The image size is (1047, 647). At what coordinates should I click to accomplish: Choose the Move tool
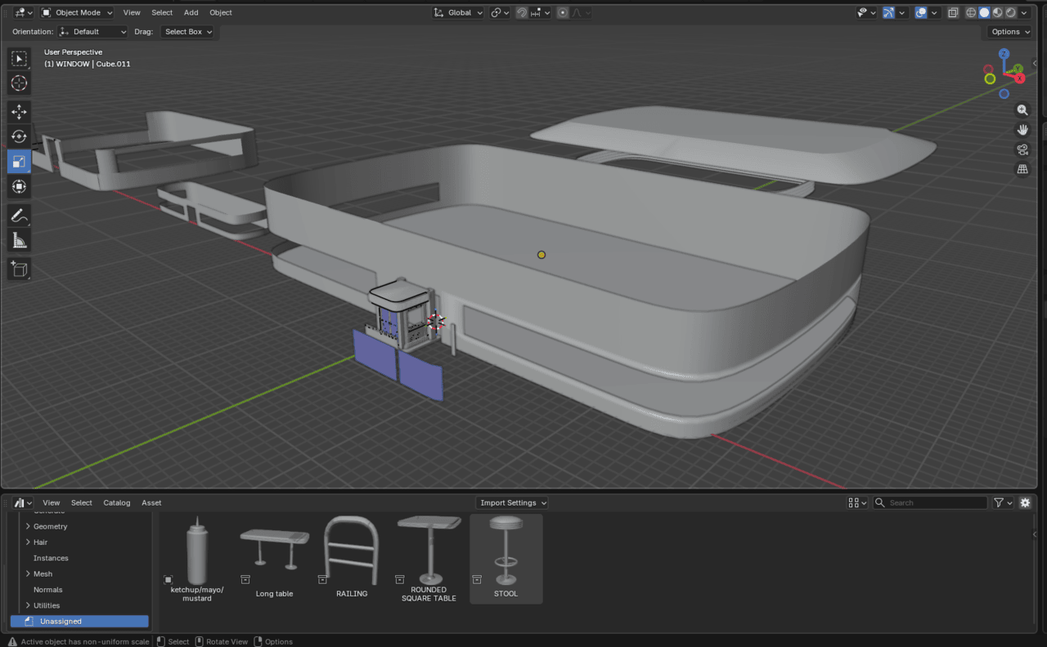[19, 112]
